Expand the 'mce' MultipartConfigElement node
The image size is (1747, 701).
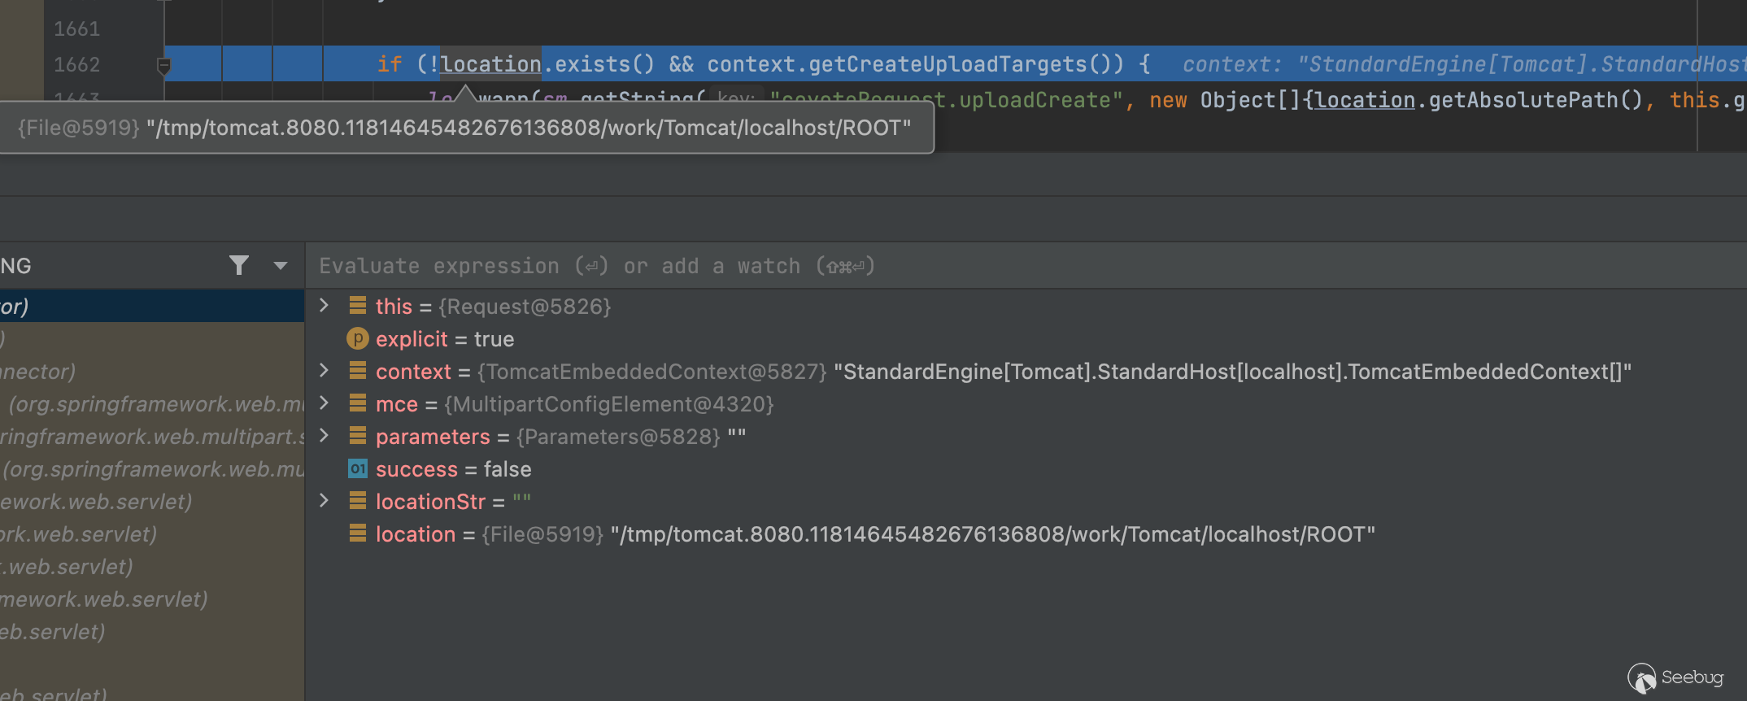(324, 403)
